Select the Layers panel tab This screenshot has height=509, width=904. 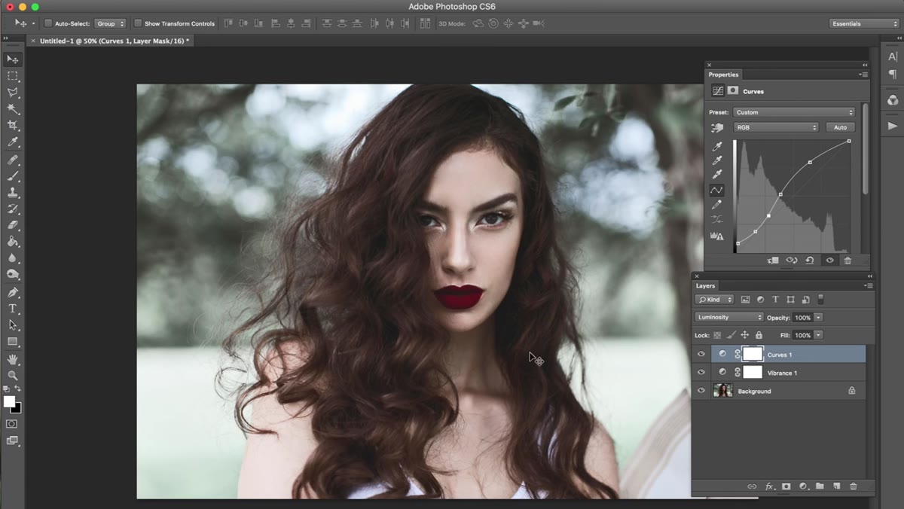705,286
